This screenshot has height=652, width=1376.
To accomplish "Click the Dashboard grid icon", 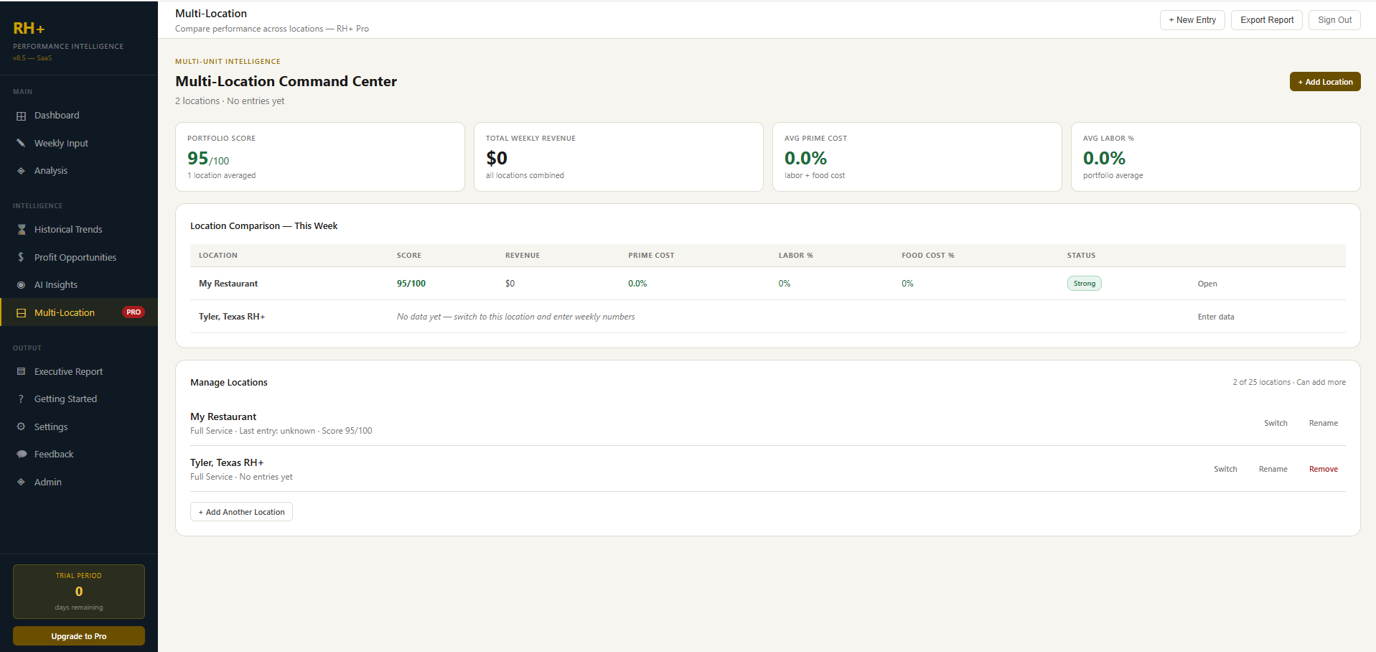I will [x=21, y=116].
